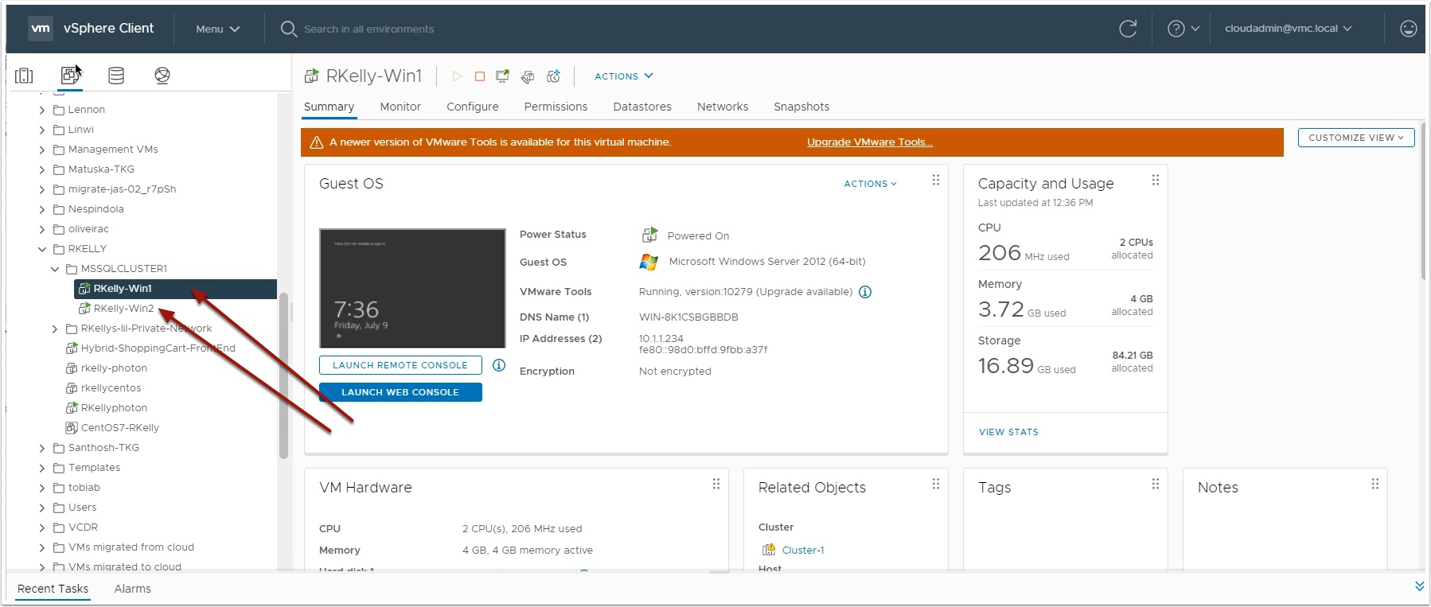The image size is (1431, 607).
Task: Click the take snapshot toolbar icon
Action: point(554,76)
